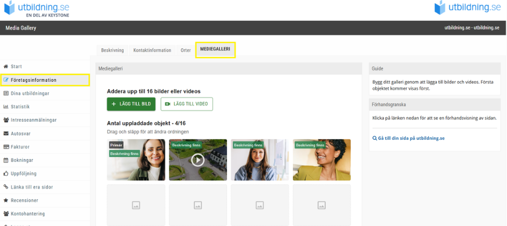The image size is (507, 226).
Task: Select the thumbnail of woman in blue sweater
Action: pos(259,160)
